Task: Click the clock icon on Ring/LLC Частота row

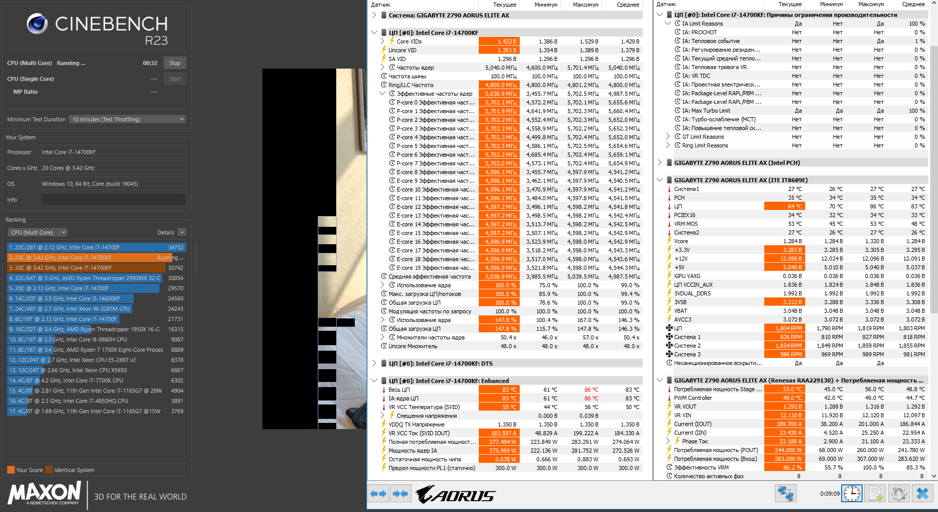Action: coord(383,84)
